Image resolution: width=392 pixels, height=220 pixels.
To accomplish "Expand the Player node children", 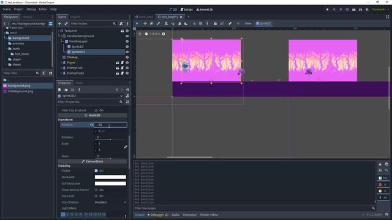I will pyautogui.click(x=61, y=62).
